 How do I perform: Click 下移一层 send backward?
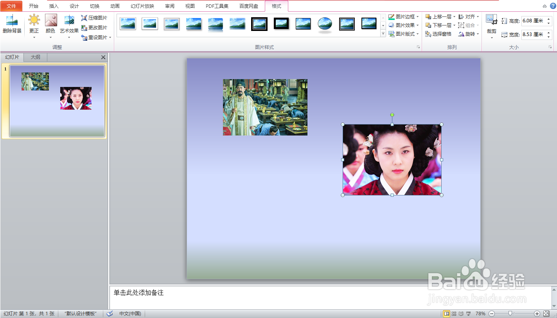click(438, 25)
